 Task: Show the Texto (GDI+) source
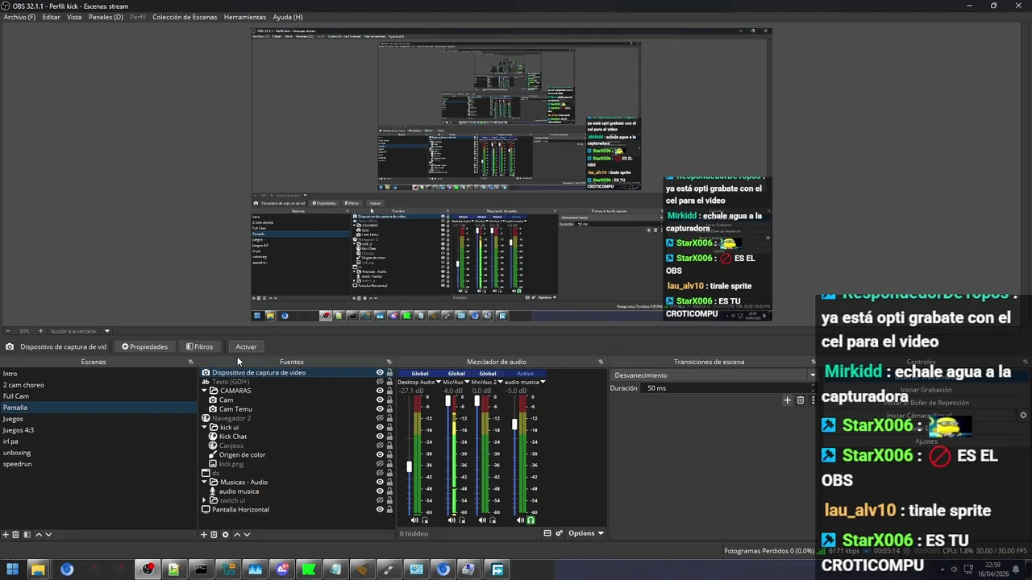tap(380, 382)
